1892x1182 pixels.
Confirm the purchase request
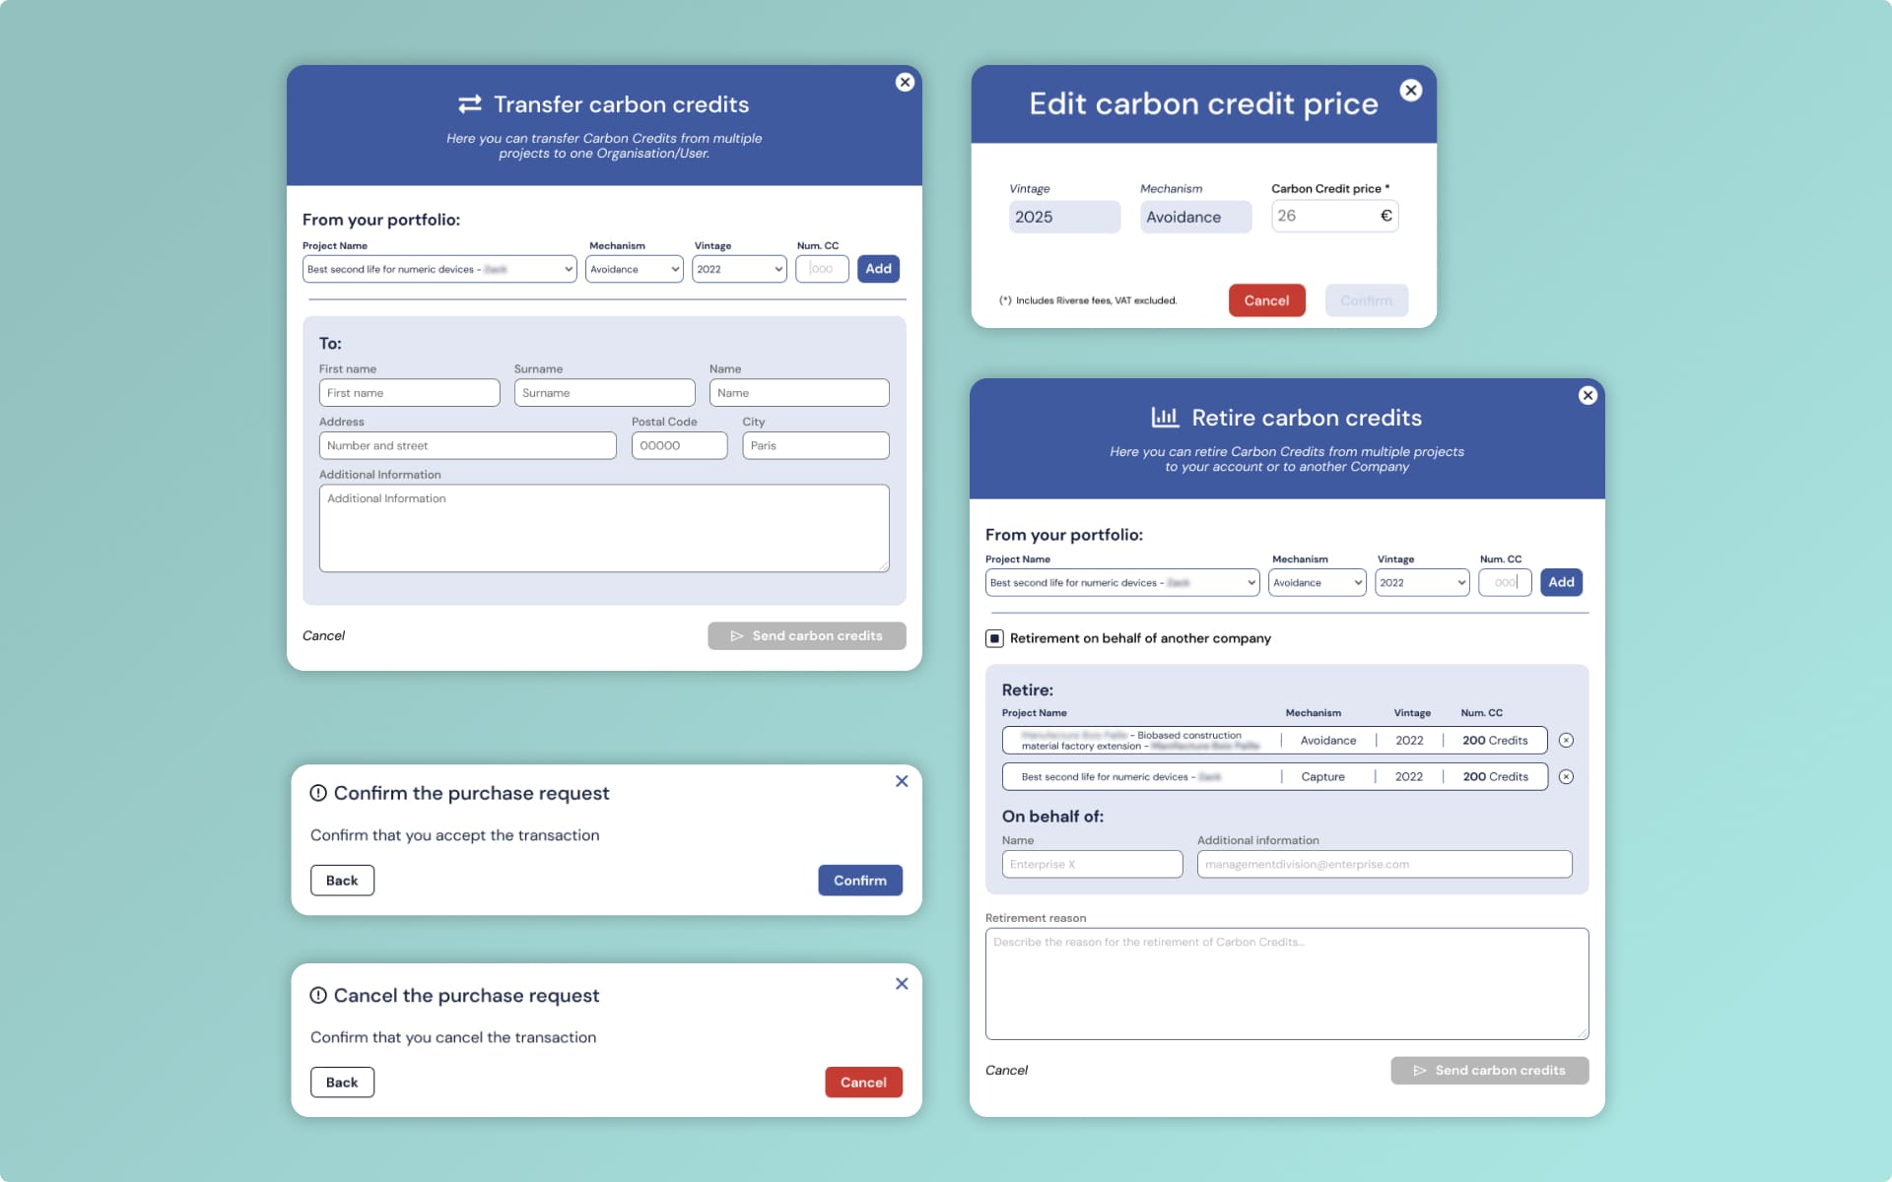[x=859, y=881]
